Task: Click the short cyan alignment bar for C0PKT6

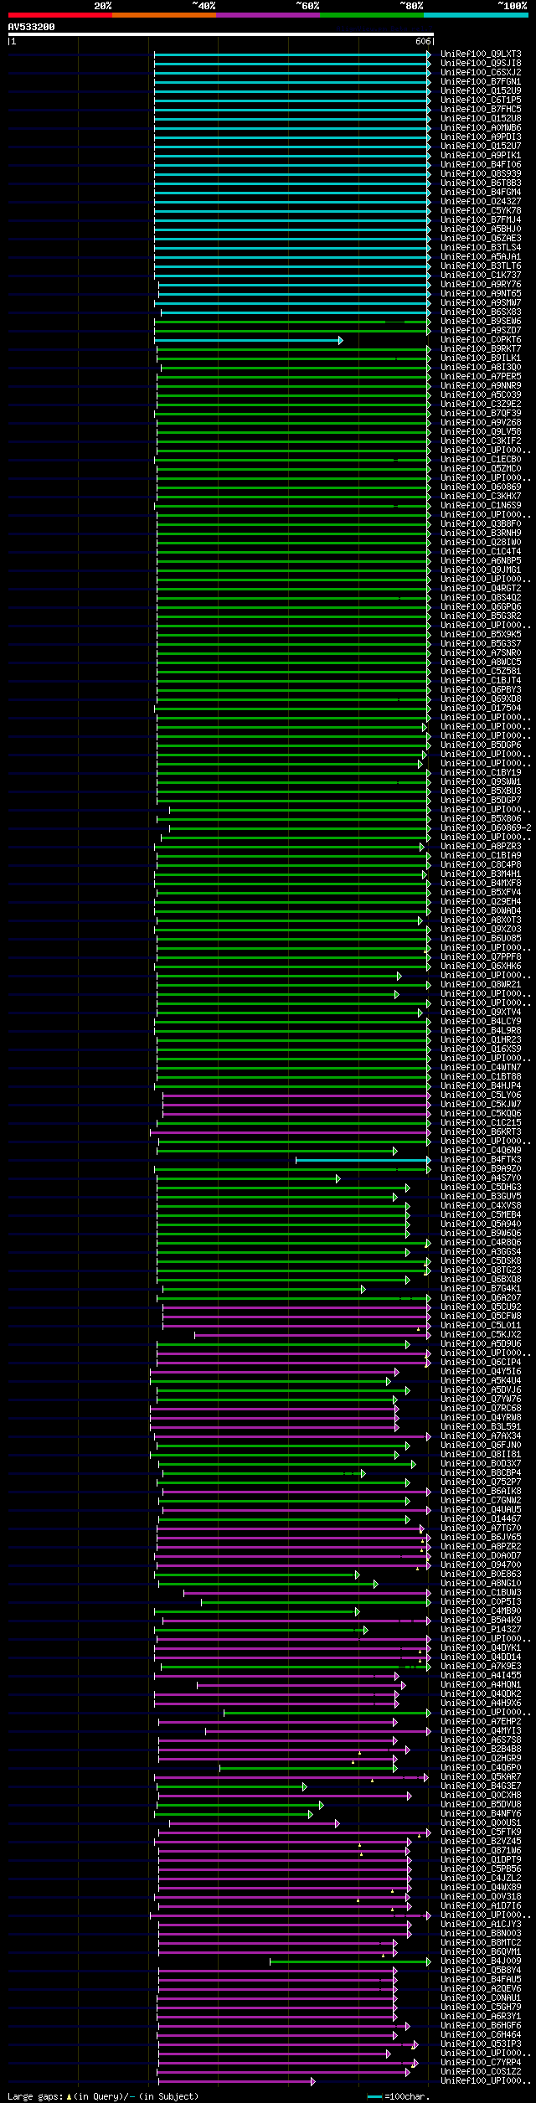Action: pos(249,341)
